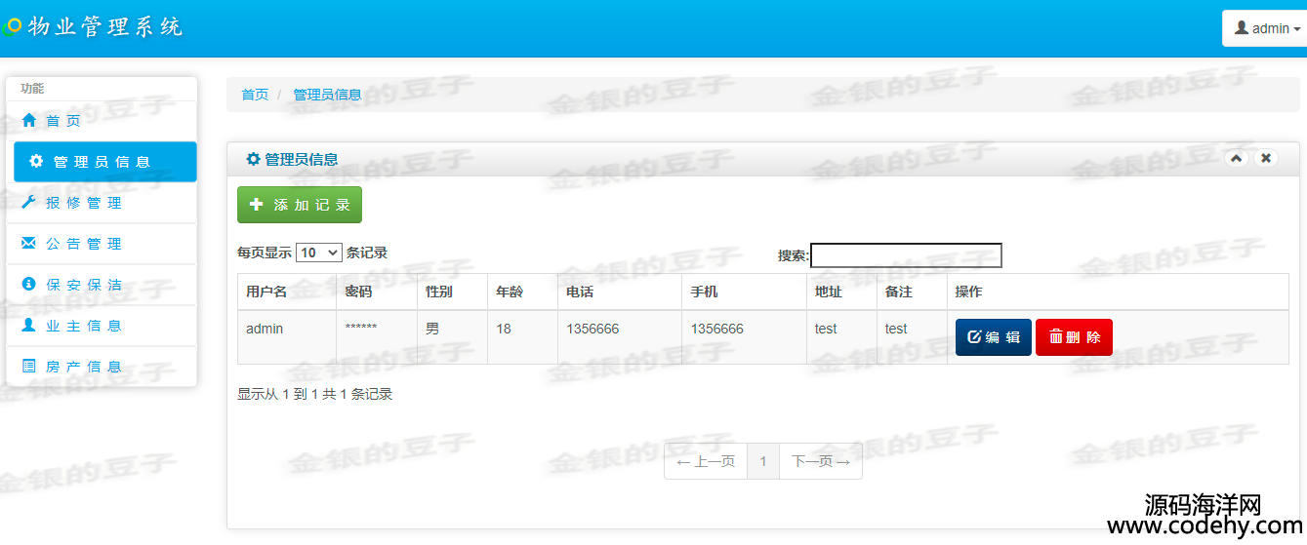Click the 添加记录 button
Screen dimensions: 1307x545
point(300,205)
